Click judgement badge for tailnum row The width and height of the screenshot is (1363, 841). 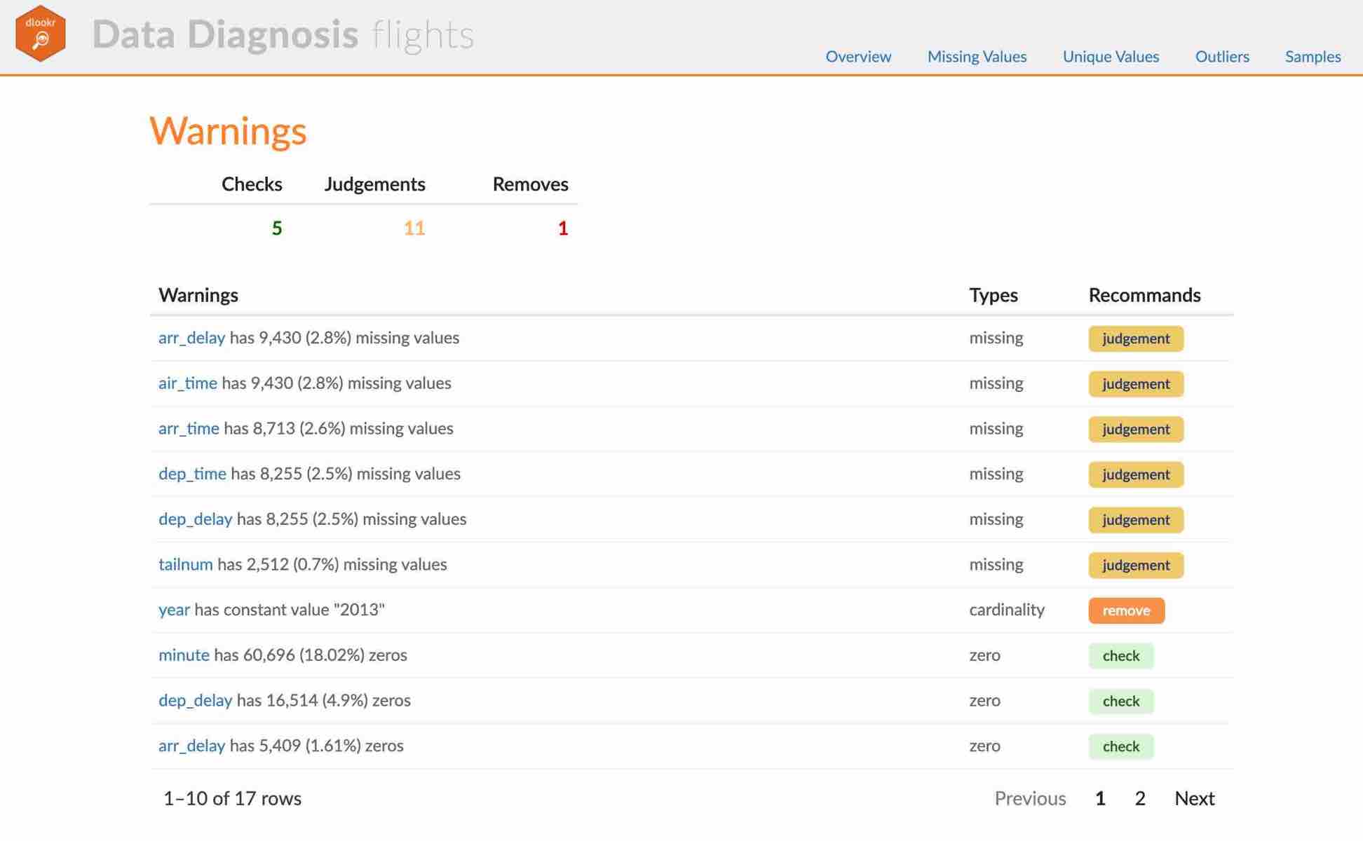1135,565
